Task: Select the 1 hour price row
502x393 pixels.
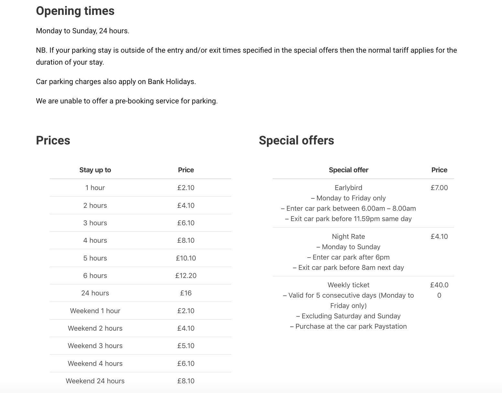Action: tap(140, 188)
